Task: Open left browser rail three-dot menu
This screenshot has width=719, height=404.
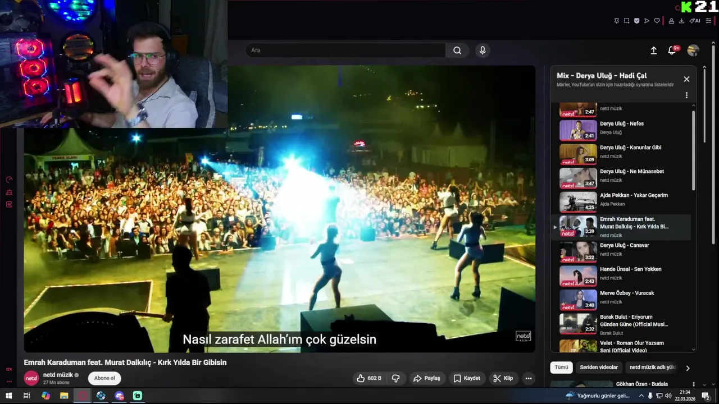Action: pyautogui.click(x=9, y=380)
